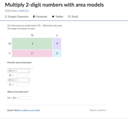Open Watch a video or use a hint
The width and height of the screenshot is (128, 119).
(27, 110)
